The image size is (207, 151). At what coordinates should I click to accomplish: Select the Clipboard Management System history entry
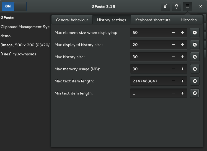click(x=25, y=27)
